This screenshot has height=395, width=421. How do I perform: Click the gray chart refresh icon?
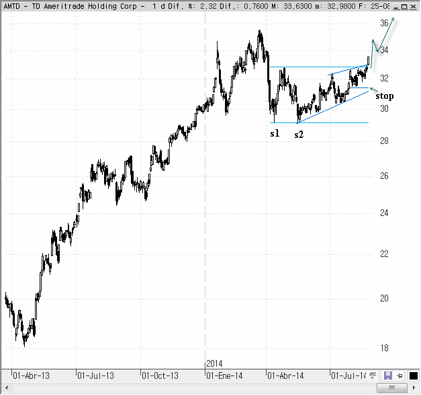pos(373,375)
